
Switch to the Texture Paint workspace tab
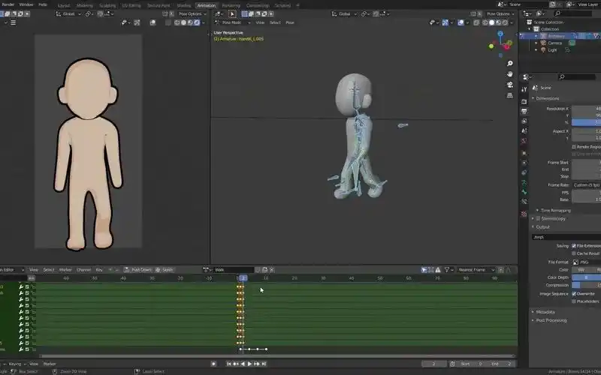(x=159, y=5)
